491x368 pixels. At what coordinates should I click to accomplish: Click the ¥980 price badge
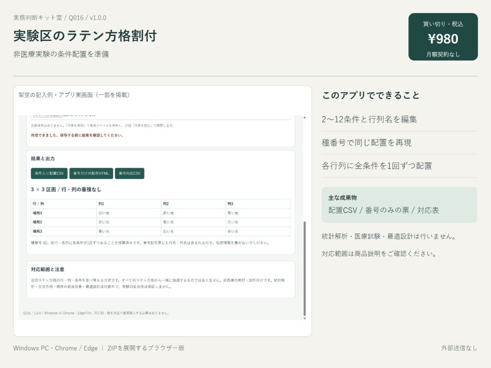click(443, 37)
